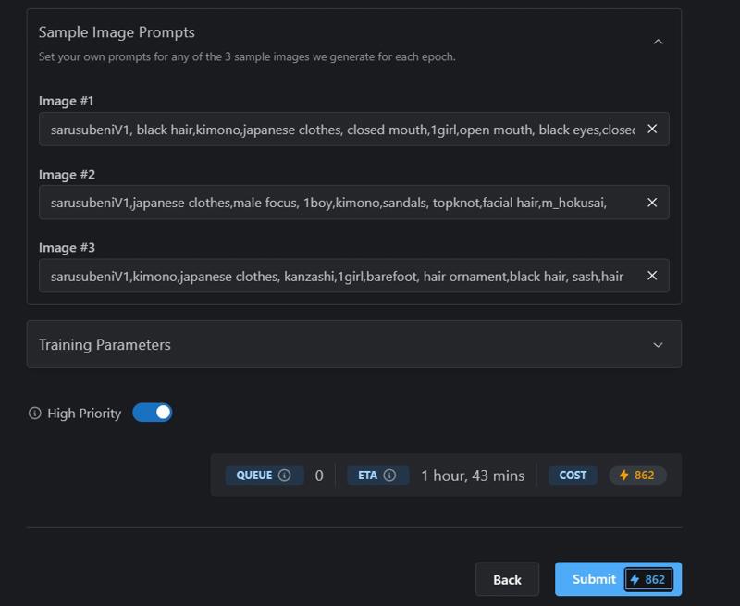Select the COST badge label

click(x=573, y=476)
